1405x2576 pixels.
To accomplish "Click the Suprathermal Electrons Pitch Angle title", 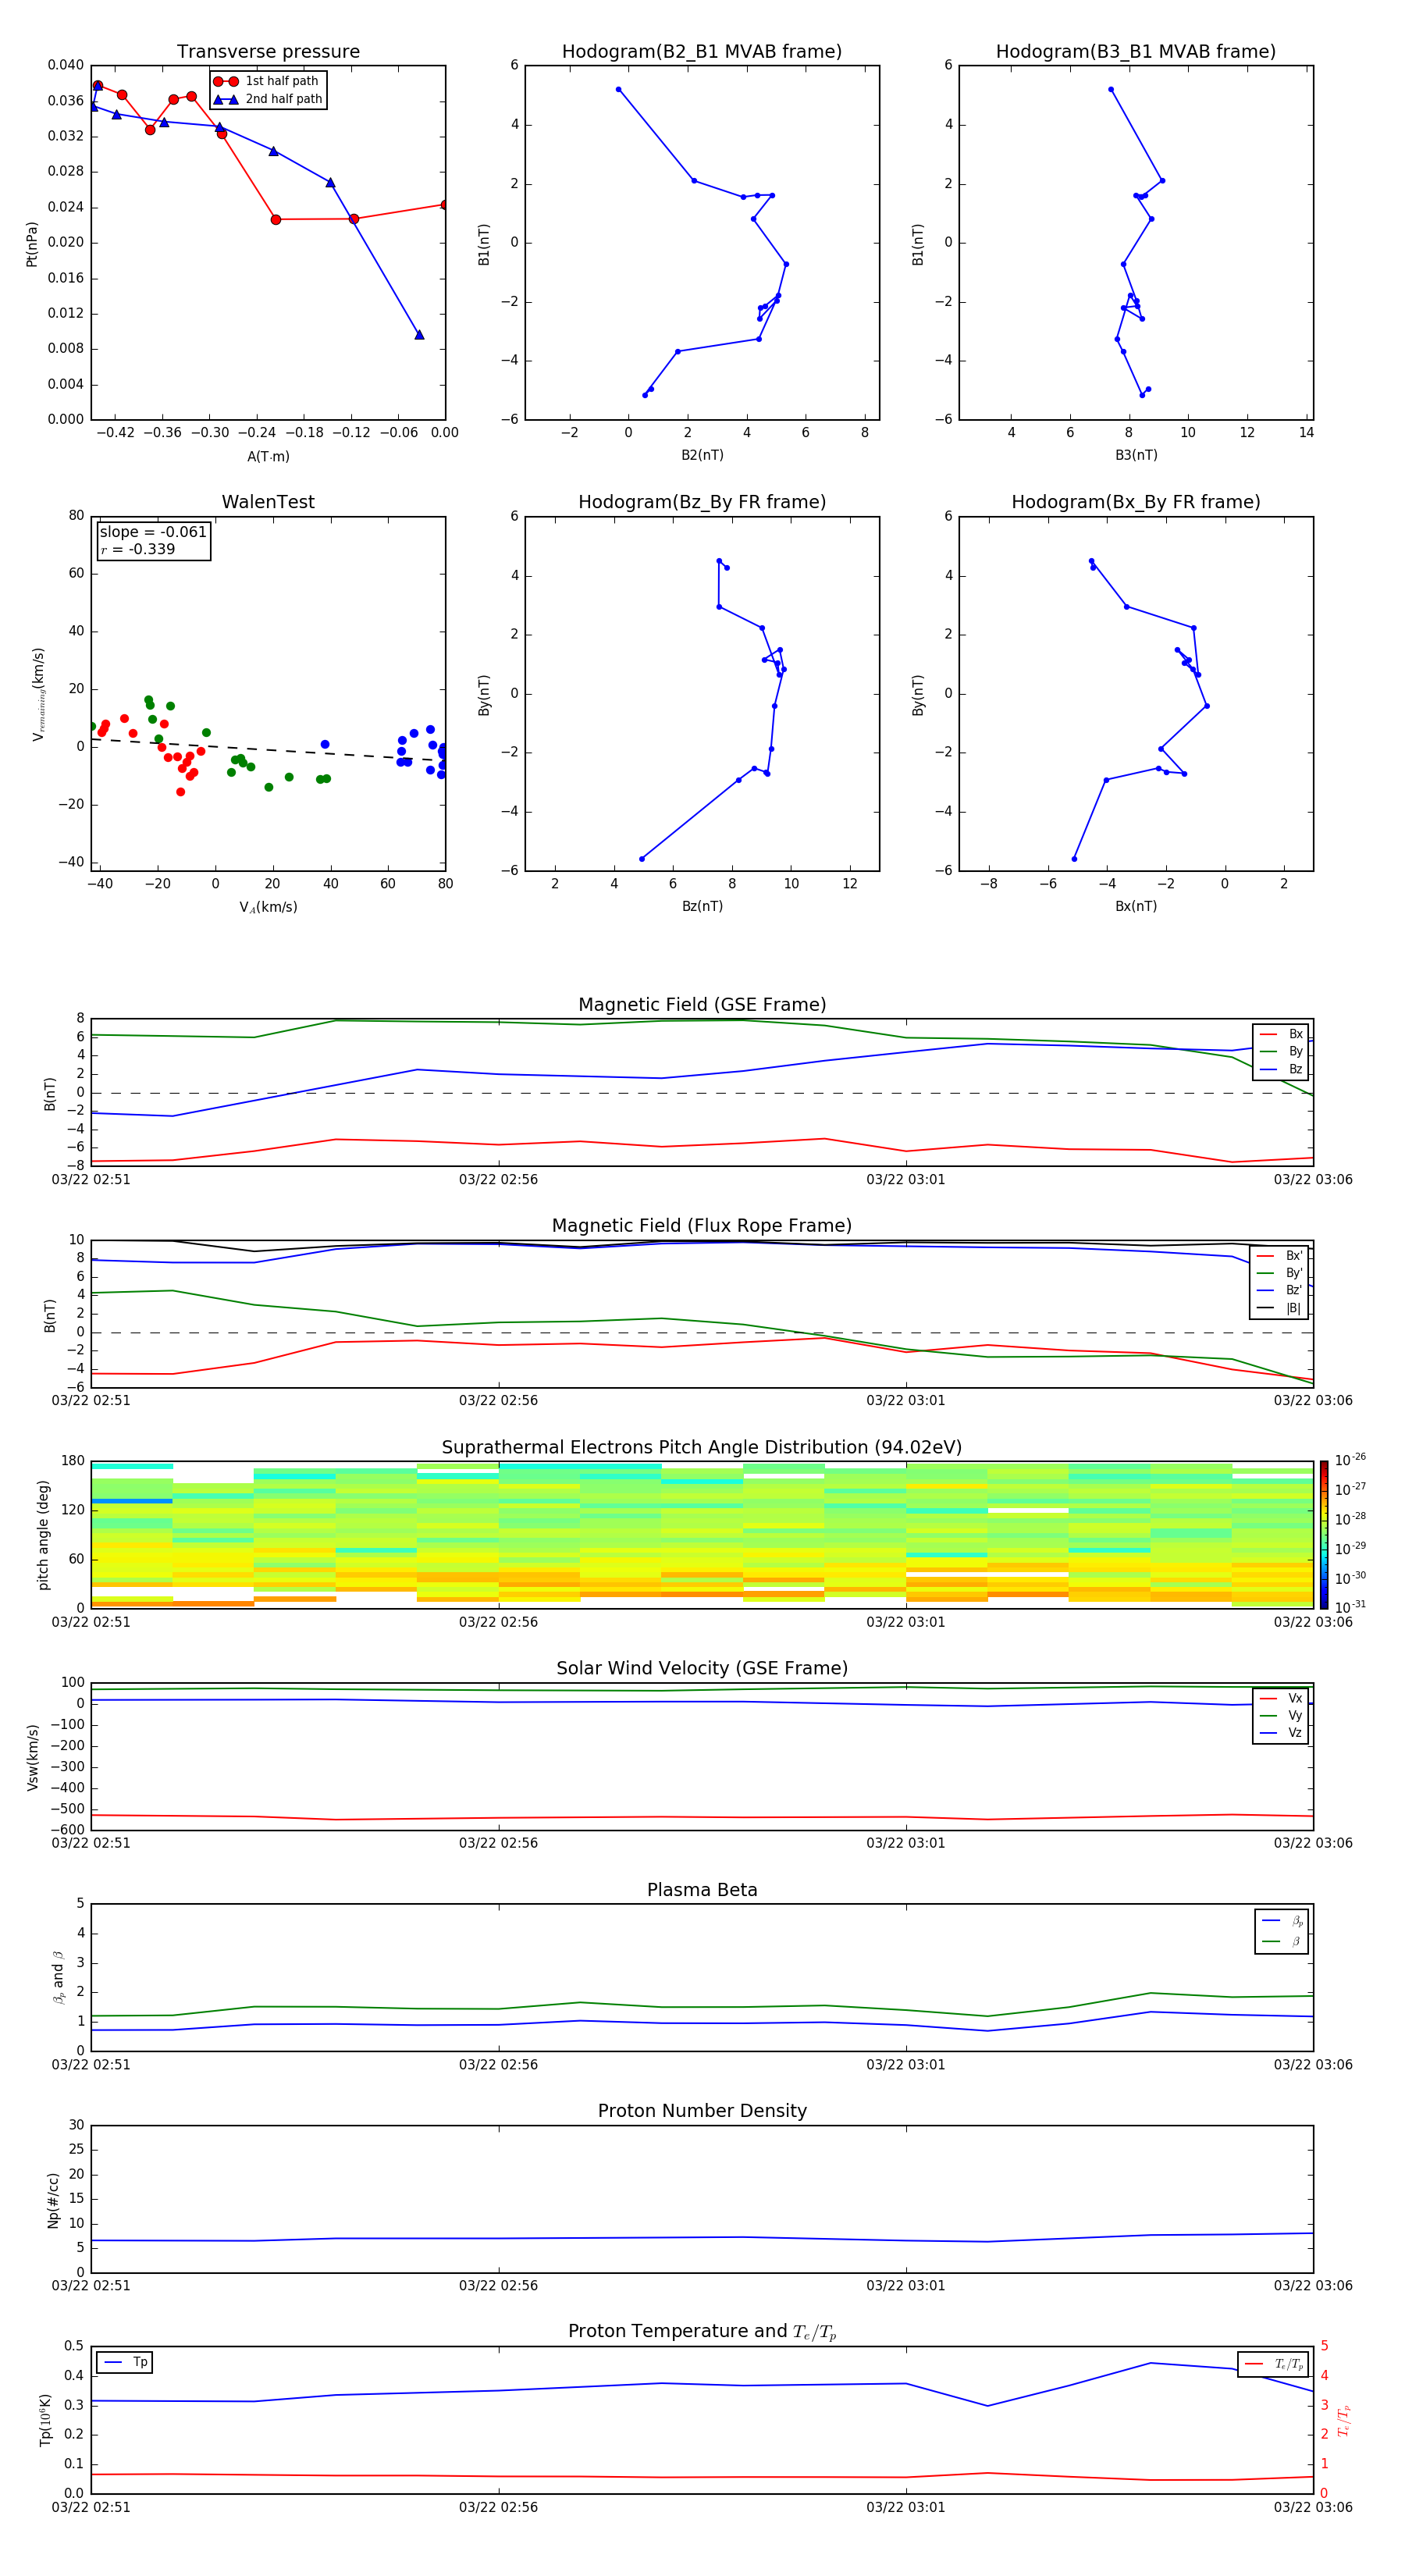I will pyautogui.click(x=702, y=1448).
